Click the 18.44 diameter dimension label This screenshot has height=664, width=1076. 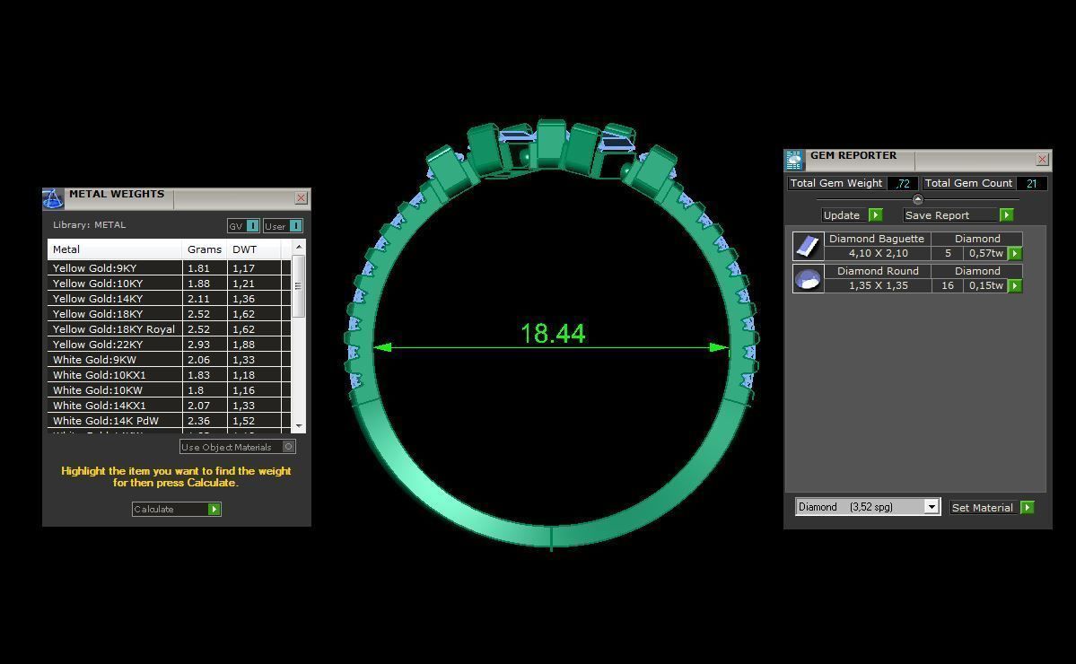[x=553, y=334]
